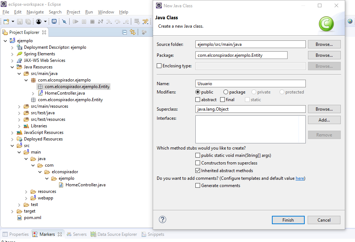Viewport: 355px width, 242px height.
Task: Click the Cancel button
Action: [324, 220]
